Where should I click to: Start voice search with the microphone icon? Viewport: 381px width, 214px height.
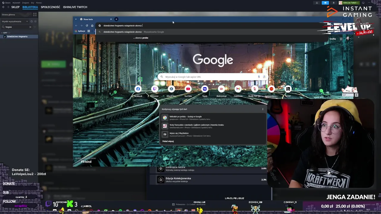(x=259, y=77)
